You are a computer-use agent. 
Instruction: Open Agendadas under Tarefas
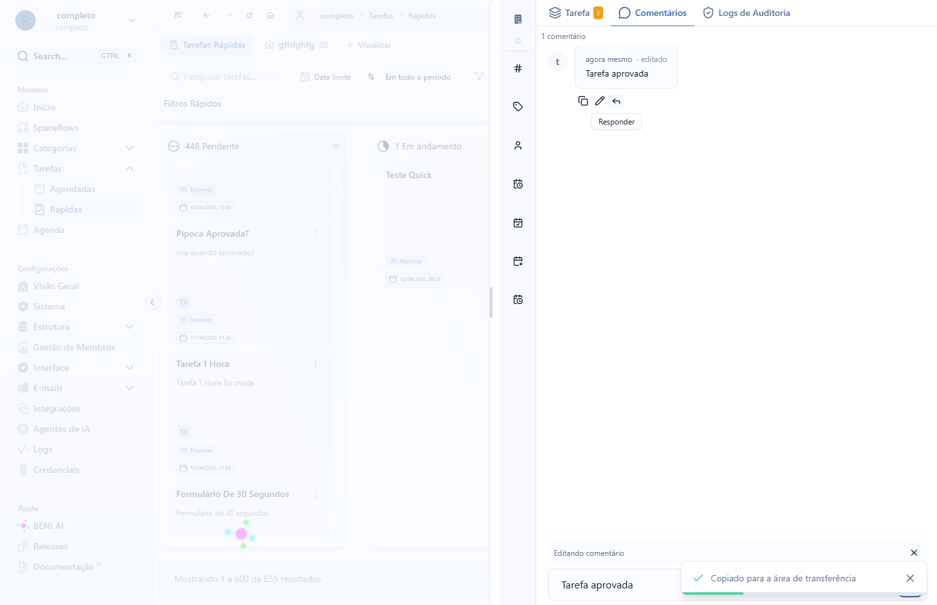coord(72,189)
